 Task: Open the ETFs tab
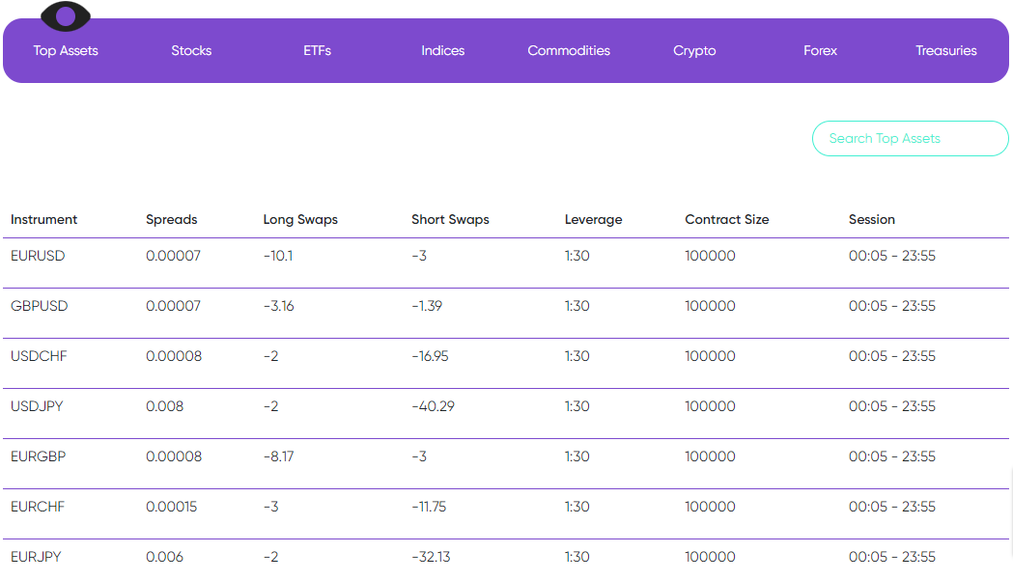(x=317, y=50)
